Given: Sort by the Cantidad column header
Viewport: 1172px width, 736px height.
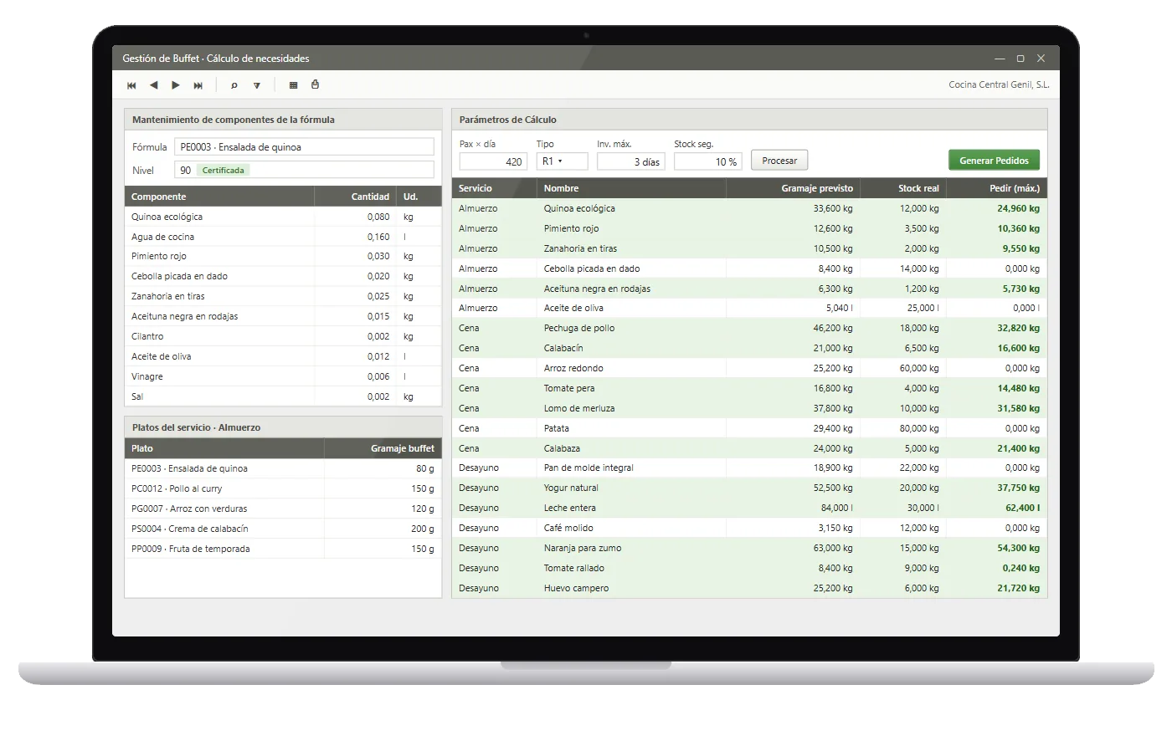Looking at the screenshot, I should [x=356, y=197].
